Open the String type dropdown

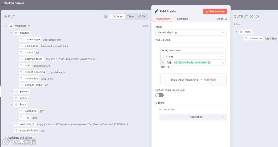coord(193,57)
